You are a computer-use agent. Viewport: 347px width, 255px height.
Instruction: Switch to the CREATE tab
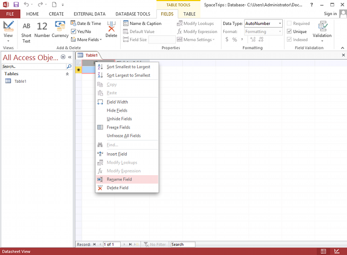[x=56, y=14]
